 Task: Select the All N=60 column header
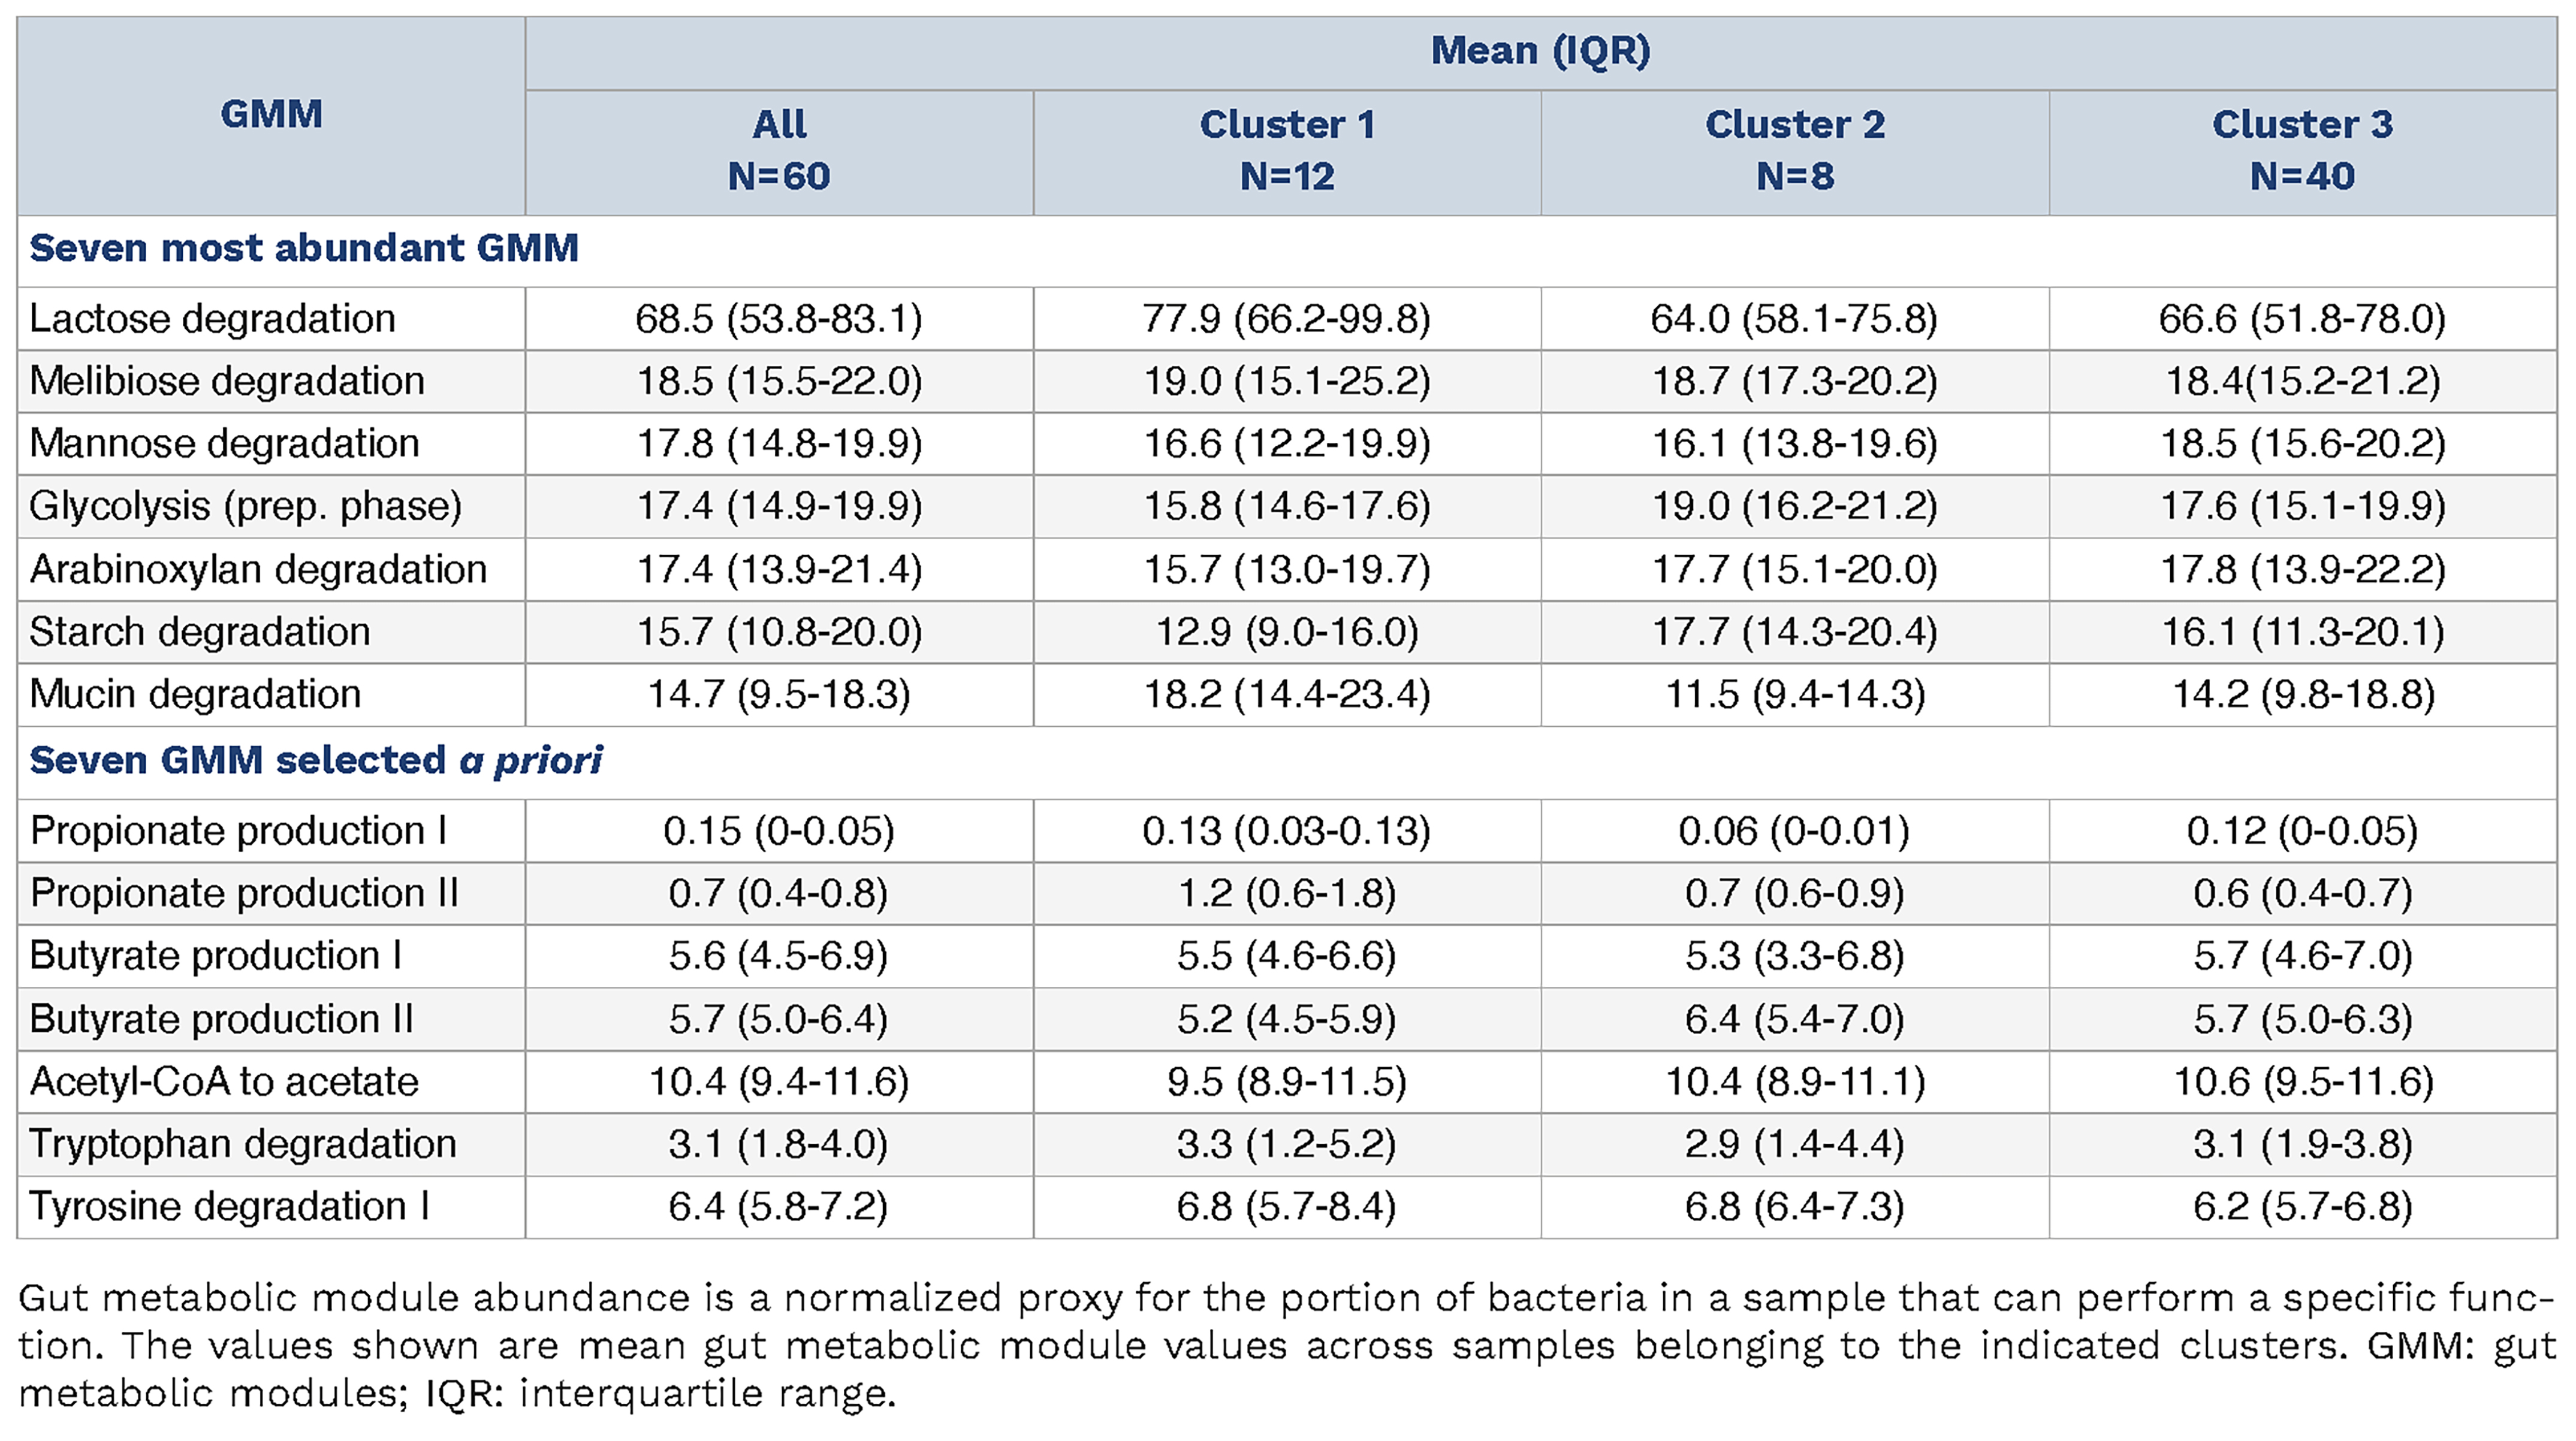click(779, 150)
